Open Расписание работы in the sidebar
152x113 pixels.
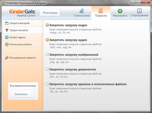click(23, 44)
